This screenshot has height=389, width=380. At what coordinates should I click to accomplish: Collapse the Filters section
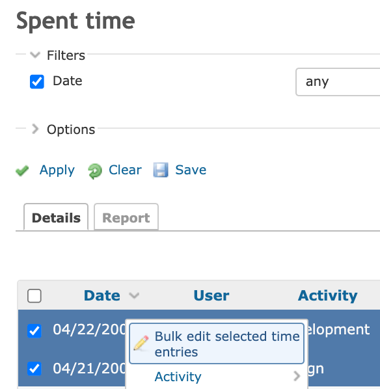[x=35, y=55]
